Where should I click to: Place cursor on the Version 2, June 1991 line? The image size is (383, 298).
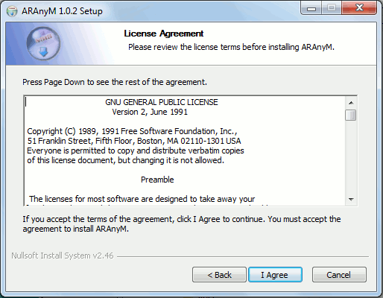click(x=150, y=112)
